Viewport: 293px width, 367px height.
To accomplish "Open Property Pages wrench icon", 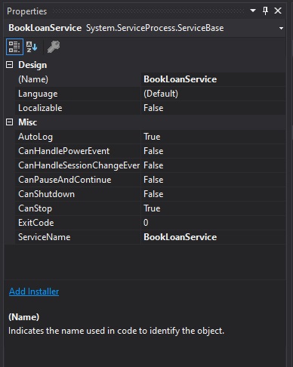I will point(54,47).
